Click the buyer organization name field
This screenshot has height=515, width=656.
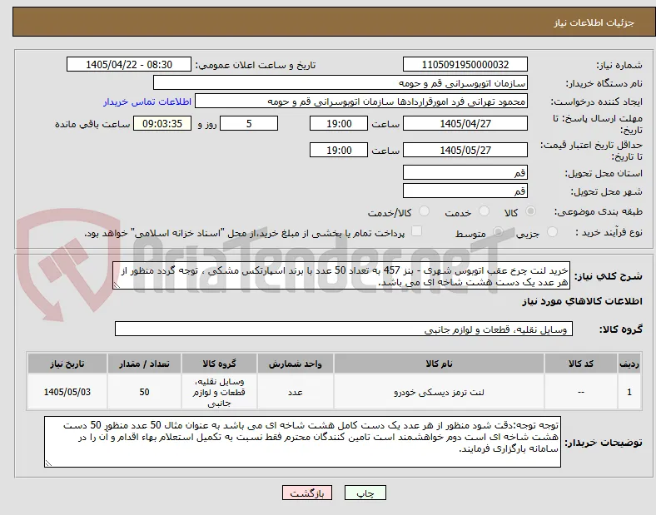340,82
